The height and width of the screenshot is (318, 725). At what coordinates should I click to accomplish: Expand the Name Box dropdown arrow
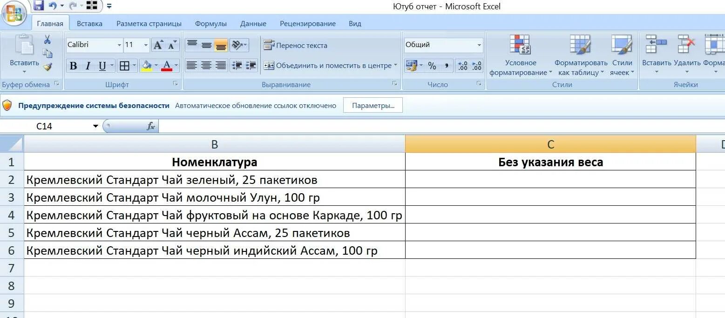(95, 126)
